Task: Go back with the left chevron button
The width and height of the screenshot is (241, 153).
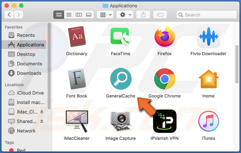Action: 9,15
